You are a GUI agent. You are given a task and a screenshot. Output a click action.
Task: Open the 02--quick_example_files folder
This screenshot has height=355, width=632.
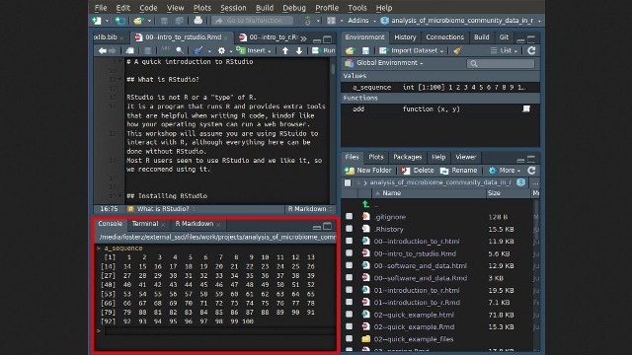pyautogui.click(x=414, y=339)
